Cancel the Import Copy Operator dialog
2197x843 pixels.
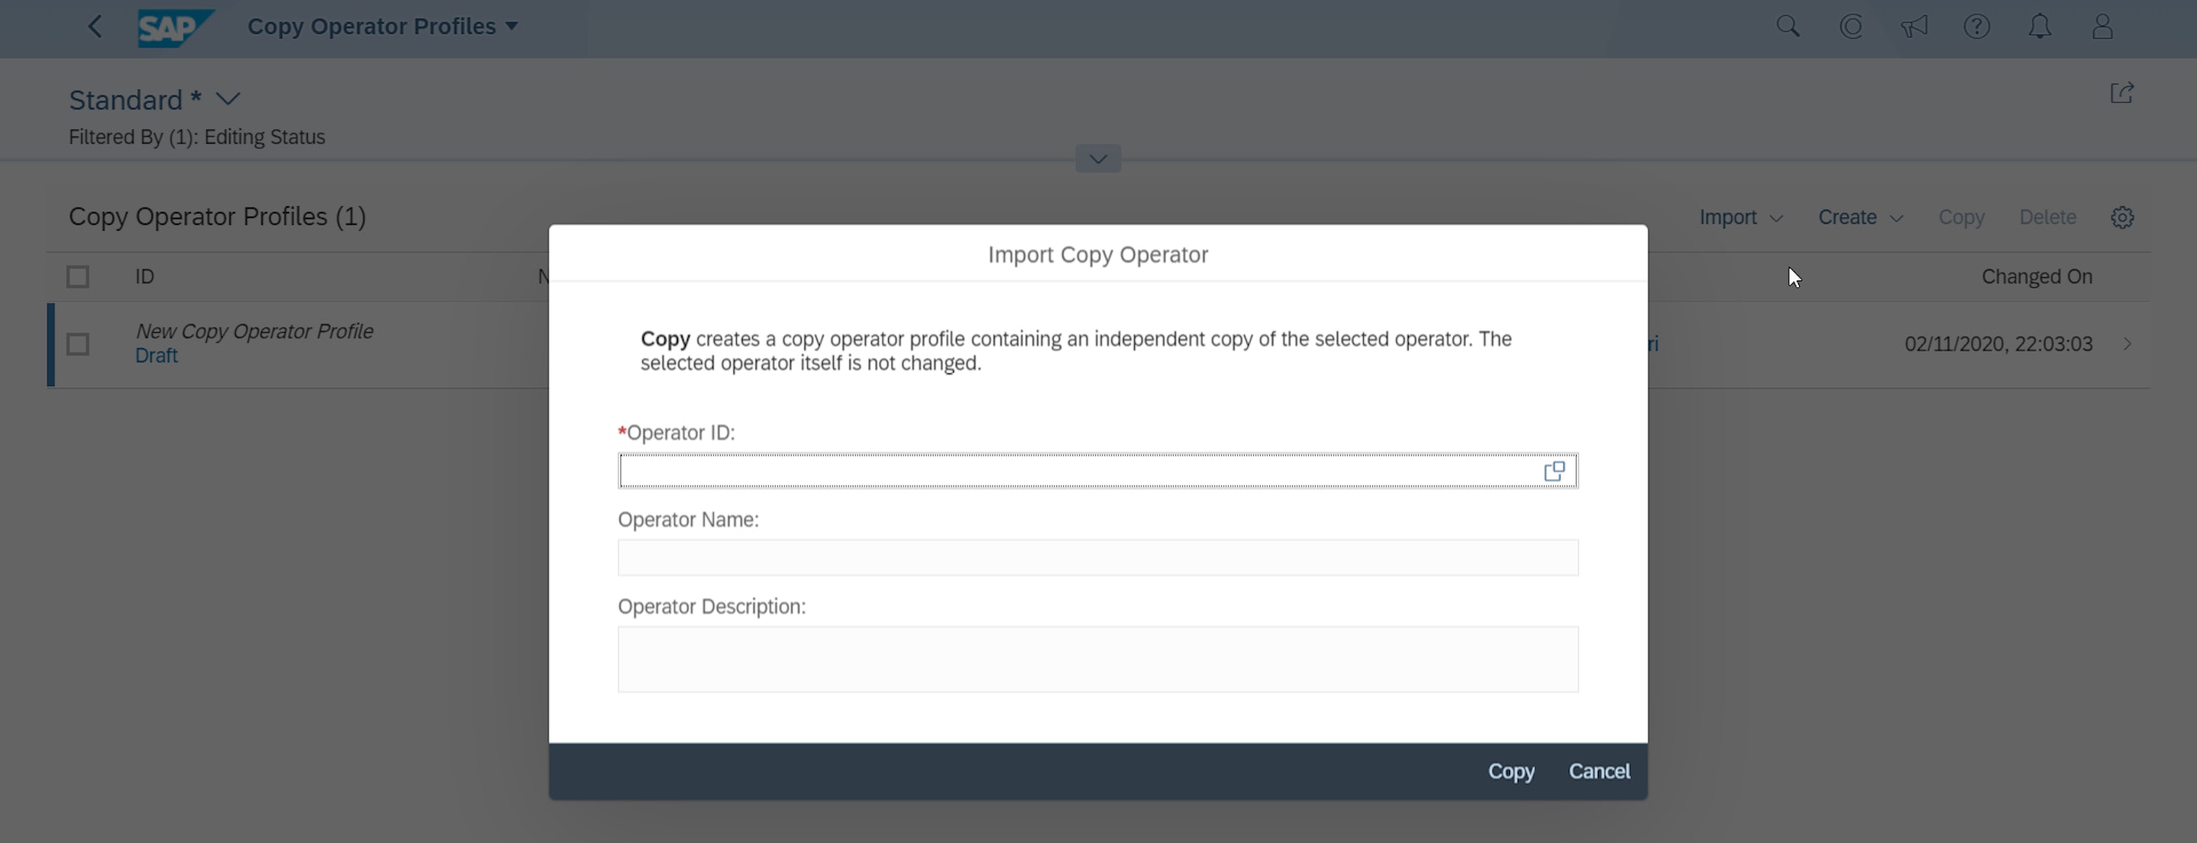[x=1599, y=770]
